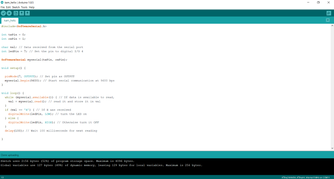The height and width of the screenshot is (179, 334).
Task: Click the if (val == 'H') line
Action: (x=38, y=110)
